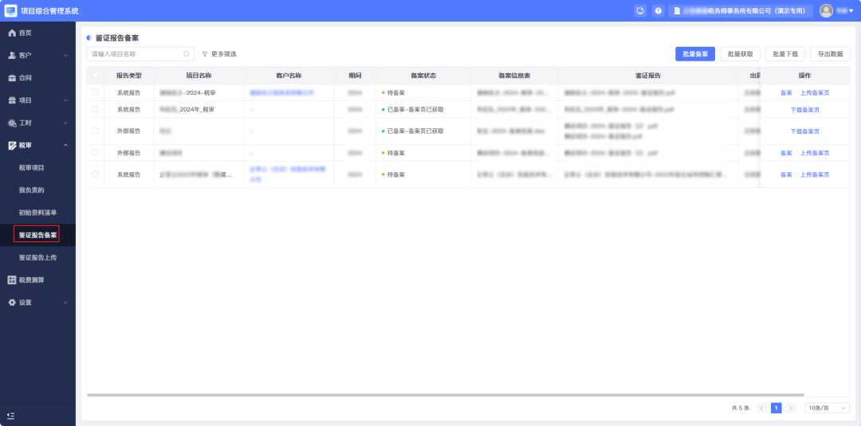861x426 pixels.
Task: Click 上传备案页 in the first table row
Action: click(815, 92)
